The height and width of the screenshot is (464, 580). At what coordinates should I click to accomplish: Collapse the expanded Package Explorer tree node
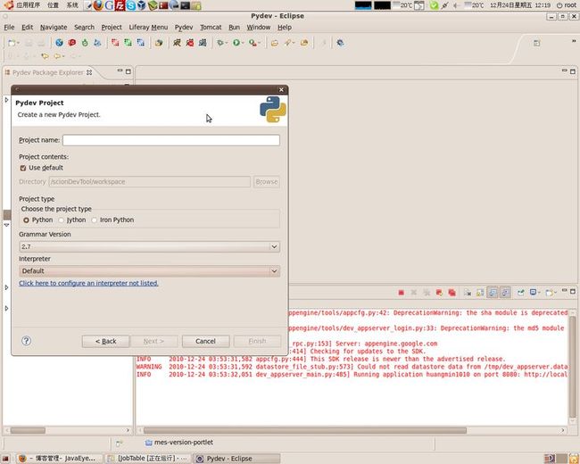(6, 225)
